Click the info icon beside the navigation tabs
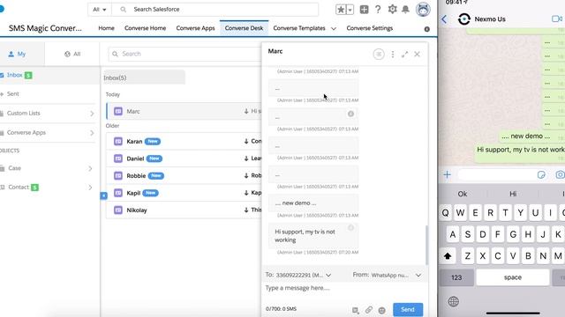The height and width of the screenshot is (317, 565). (x=427, y=29)
